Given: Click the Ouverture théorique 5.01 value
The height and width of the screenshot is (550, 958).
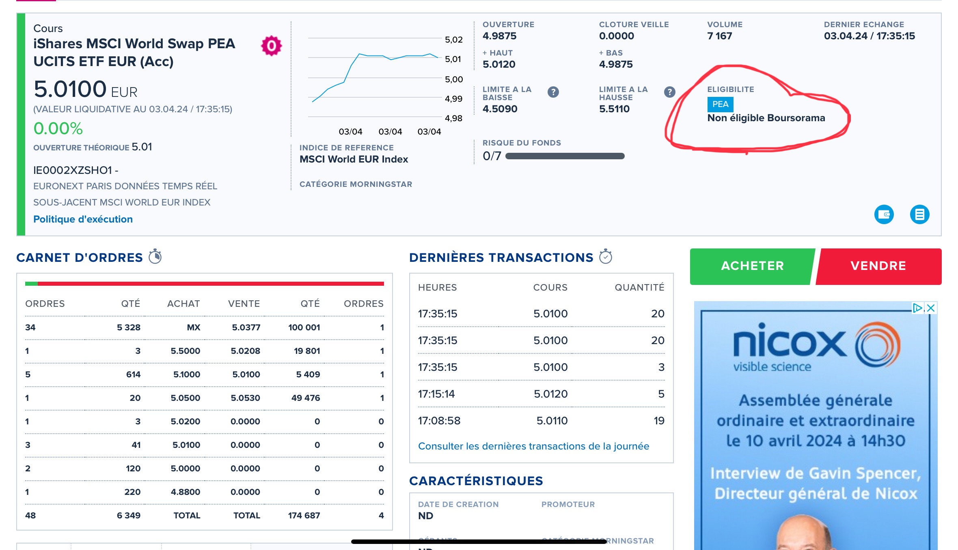Looking at the screenshot, I should tap(142, 147).
